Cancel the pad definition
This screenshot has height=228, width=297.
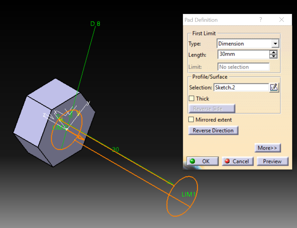[237, 161]
